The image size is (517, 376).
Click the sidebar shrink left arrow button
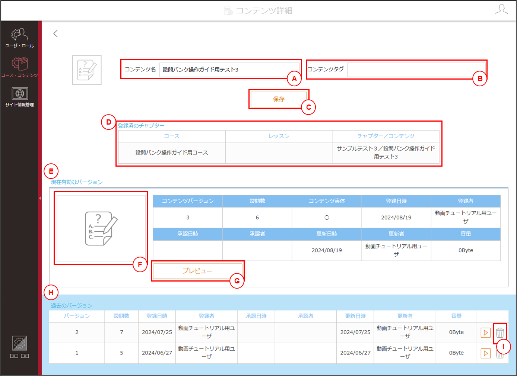coord(14,356)
